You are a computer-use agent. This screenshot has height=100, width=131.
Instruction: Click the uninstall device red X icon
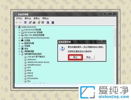click(x=53, y=23)
